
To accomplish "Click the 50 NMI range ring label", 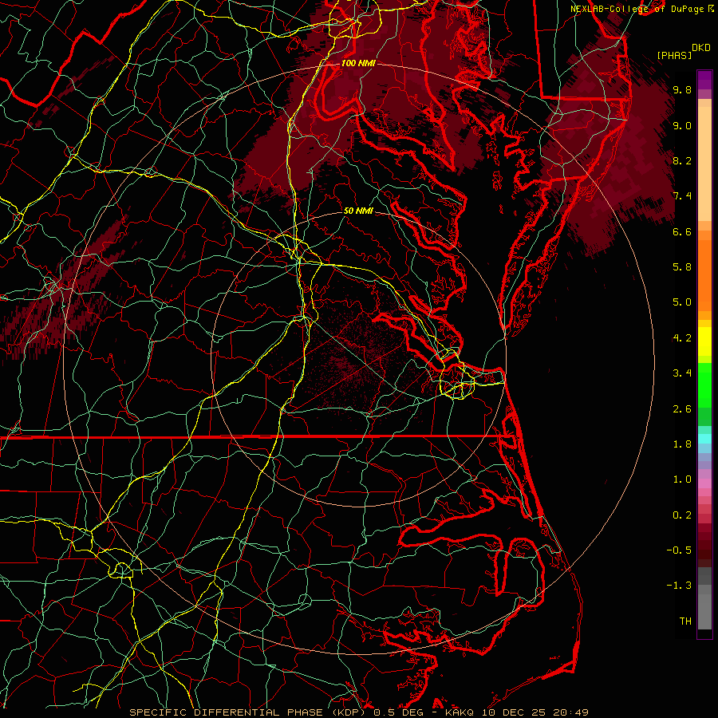I will point(358,211).
